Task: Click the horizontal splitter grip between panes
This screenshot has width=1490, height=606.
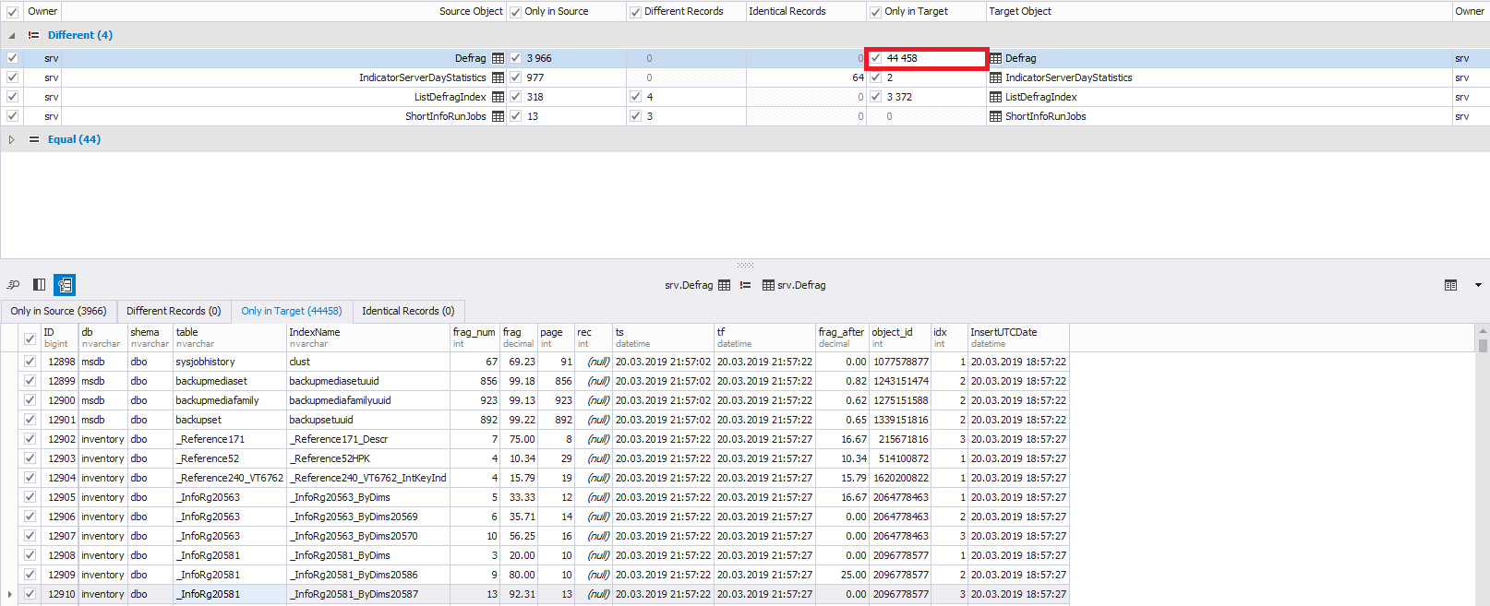Action: (745, 265)
